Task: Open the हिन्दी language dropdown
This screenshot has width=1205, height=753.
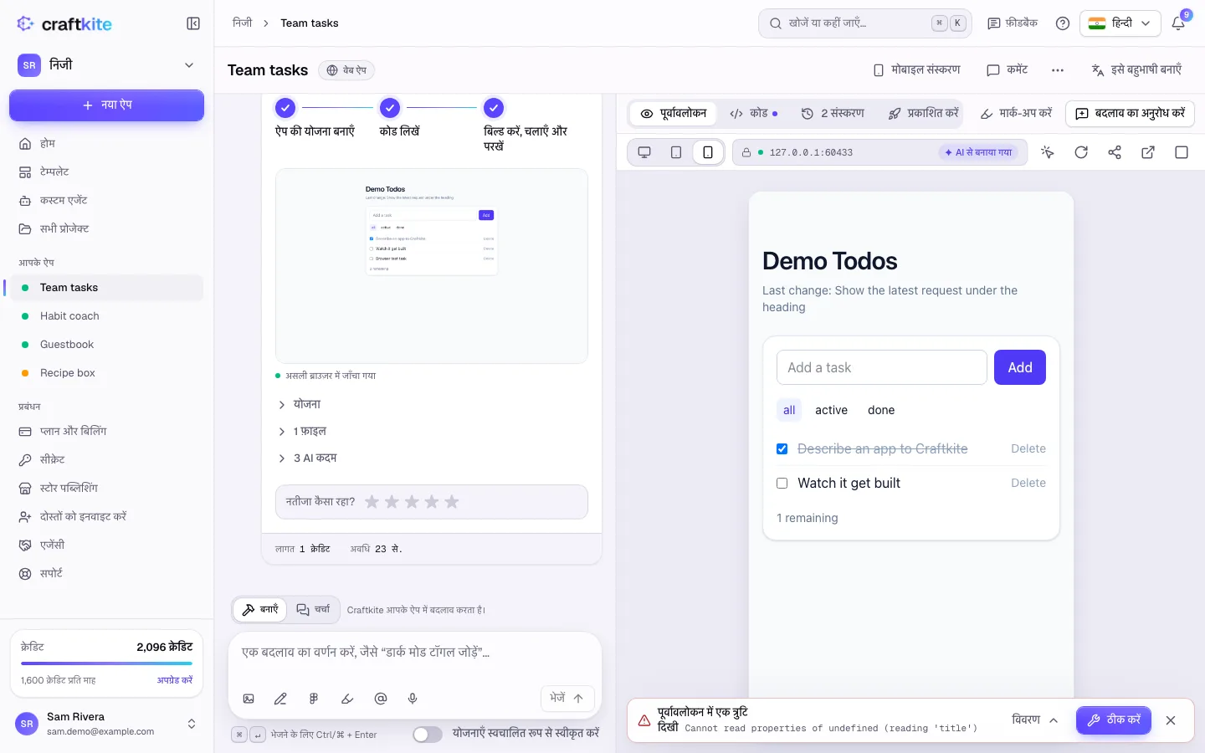Action: pyautogui.click(x=1120, y=23)
